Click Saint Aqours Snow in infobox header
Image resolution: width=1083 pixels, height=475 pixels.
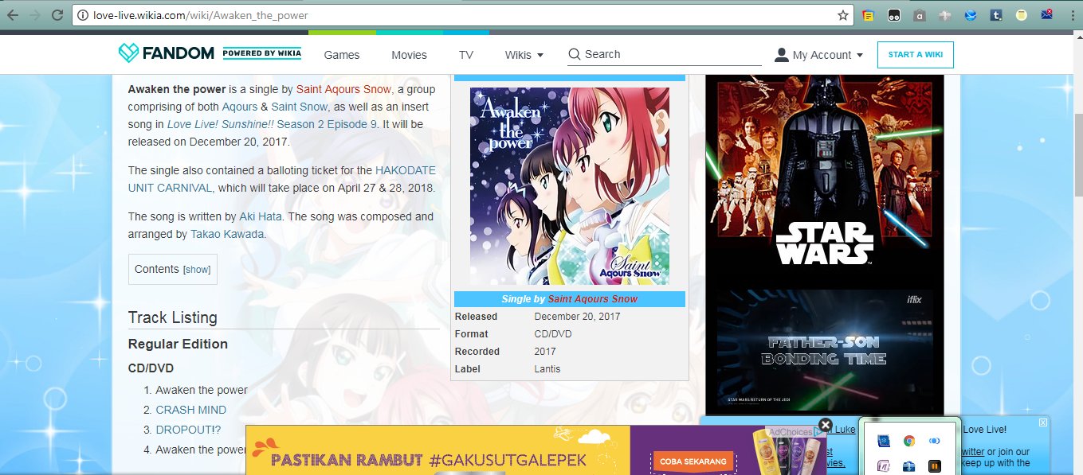[592, 299]
